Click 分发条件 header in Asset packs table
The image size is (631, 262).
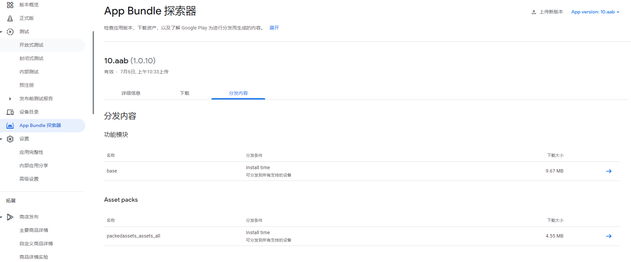(x=254, y=220)
